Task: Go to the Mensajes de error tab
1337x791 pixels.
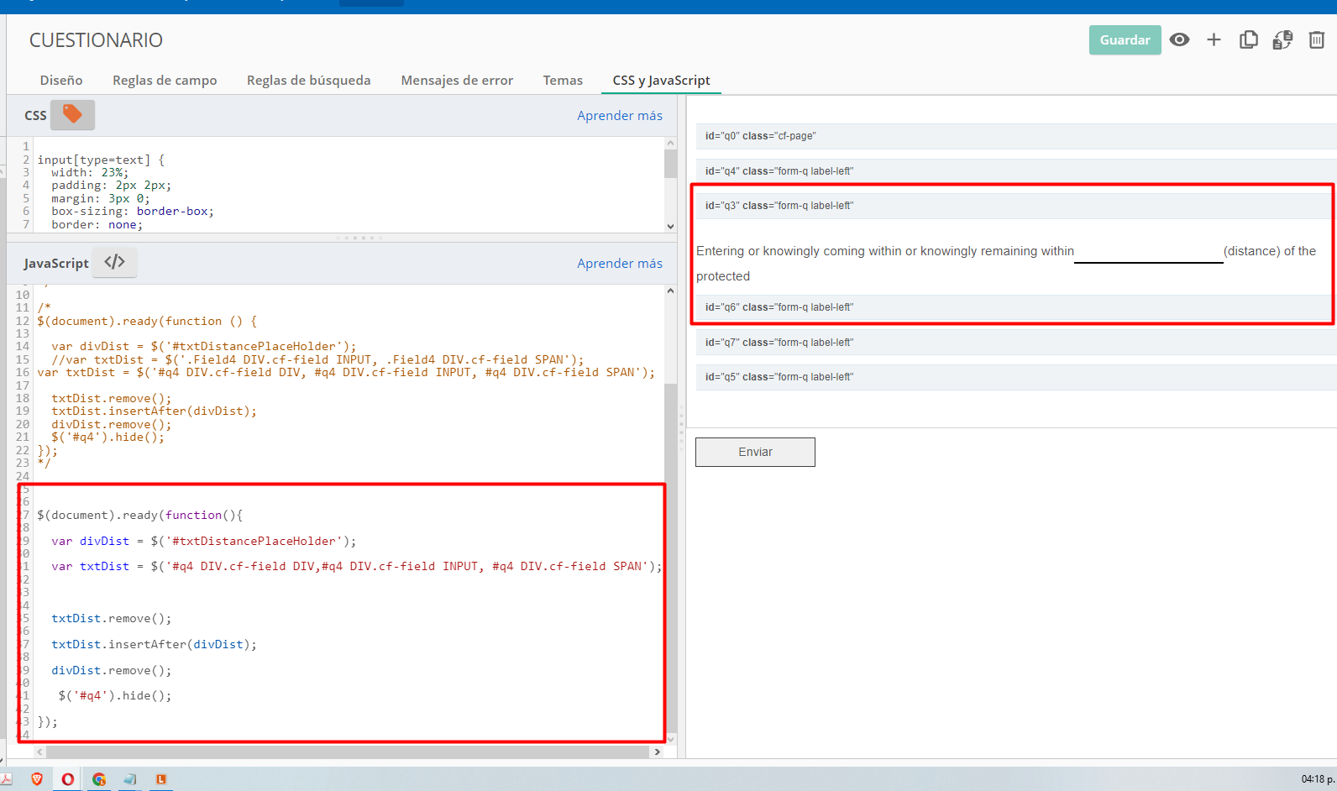Action: 457,81
